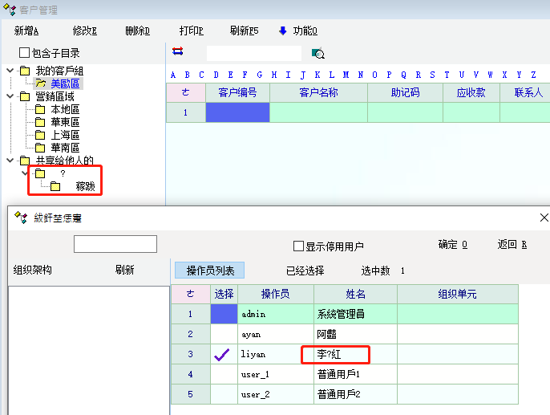
Task: Open the 新增 menu
Action: pyautogui.click(x=26, y=31)
